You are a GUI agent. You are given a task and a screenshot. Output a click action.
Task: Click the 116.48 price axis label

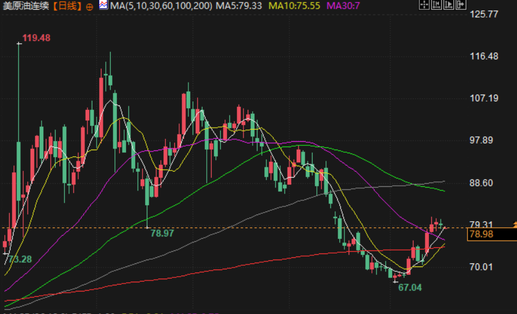(x=484, y=56)
